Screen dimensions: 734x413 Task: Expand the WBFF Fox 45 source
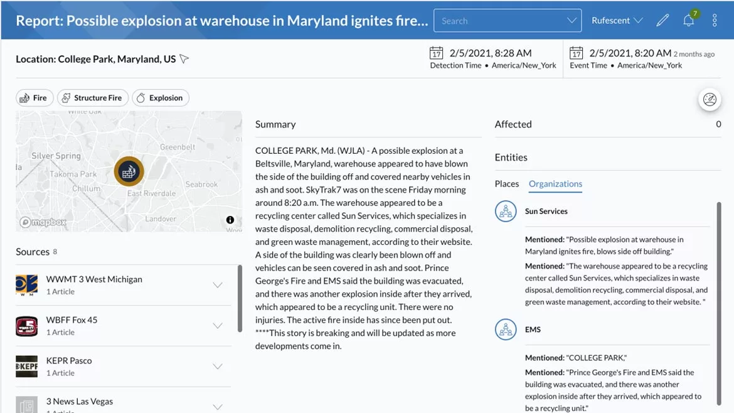218,326
